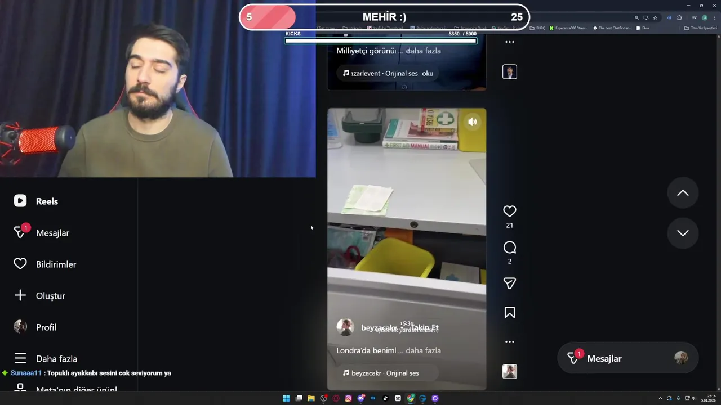Expand beyzacakr caption with daha fazla

point(423,350)
